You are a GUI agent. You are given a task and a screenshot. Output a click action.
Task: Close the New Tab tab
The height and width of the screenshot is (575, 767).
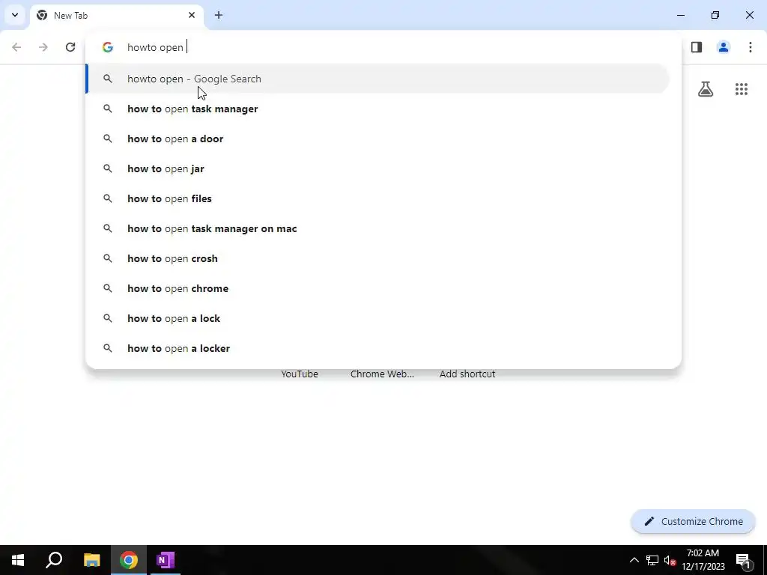[x=192, y=15]
